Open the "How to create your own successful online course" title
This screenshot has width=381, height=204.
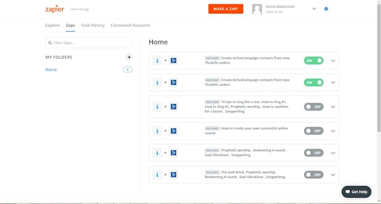click(246, 131)
